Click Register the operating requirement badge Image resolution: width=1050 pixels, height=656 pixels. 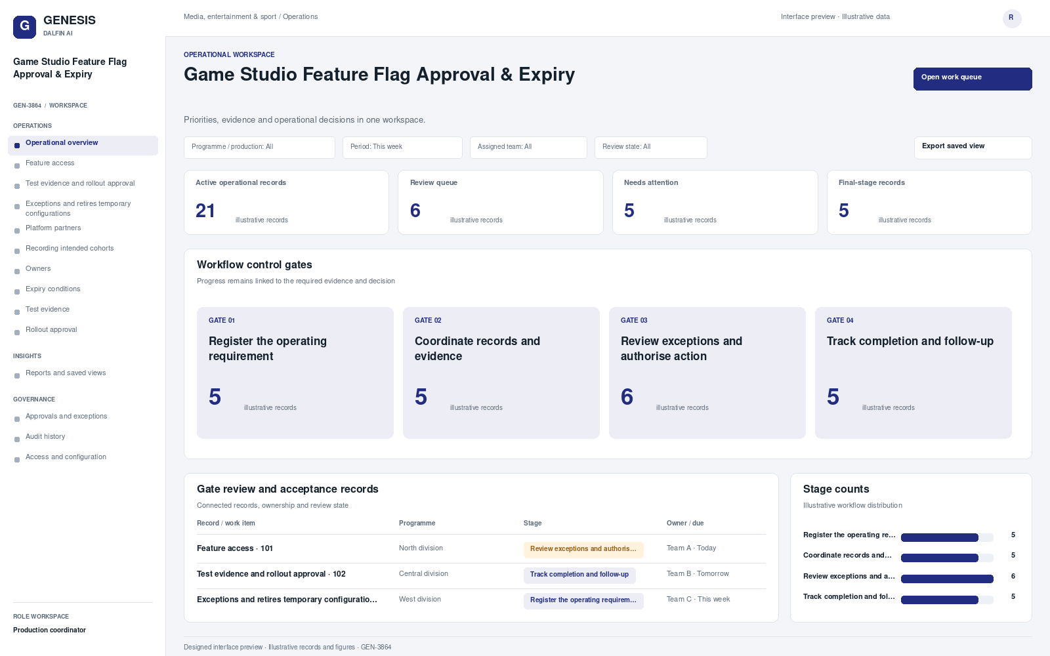coord(583,600)
